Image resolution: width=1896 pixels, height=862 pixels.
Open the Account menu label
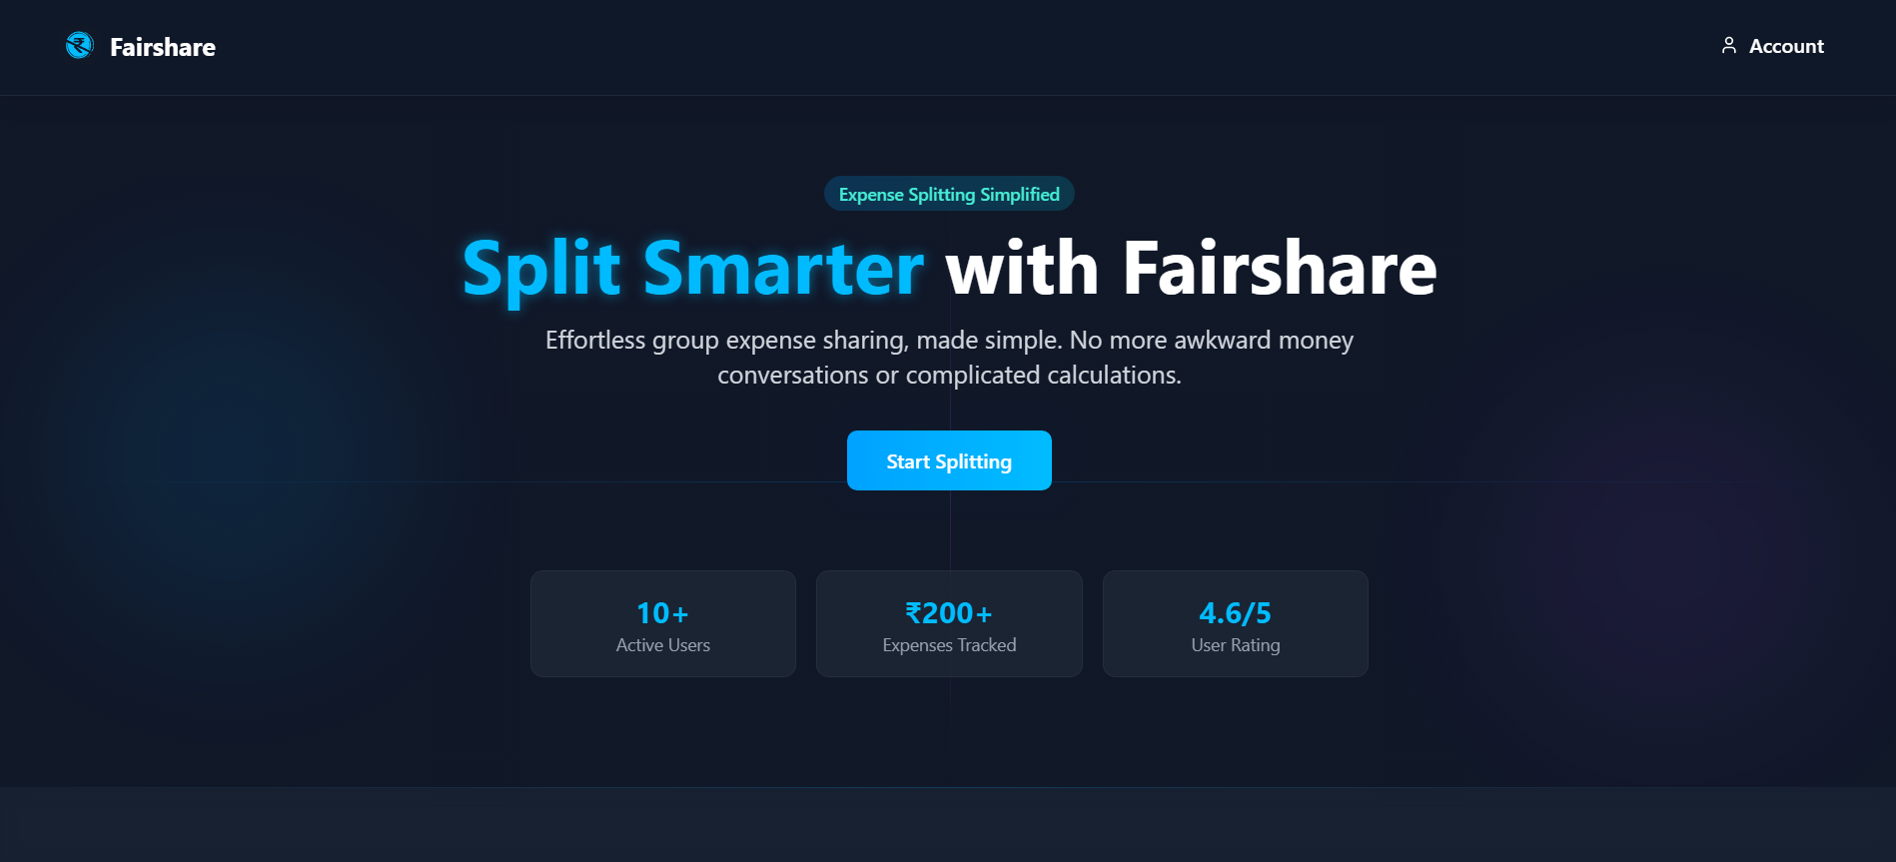(x=1786, y=46)
